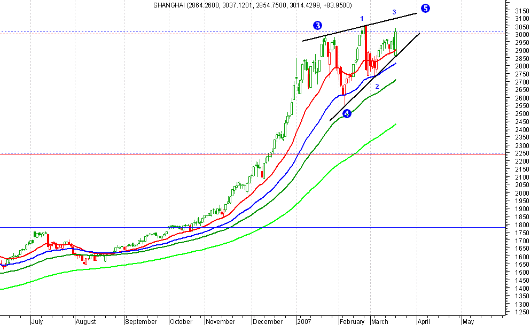Click the 1800 price axis label

pyautogui.click(x=522, y=225)
